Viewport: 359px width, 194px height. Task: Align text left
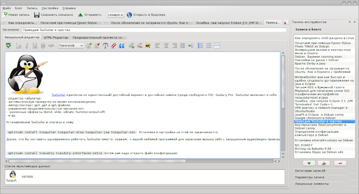click(x=158, y=45)
